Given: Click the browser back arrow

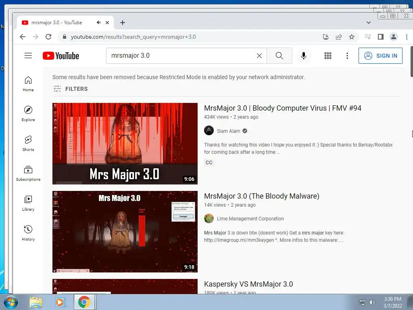Looking at the screenshot, I should (x=23, y=37).
